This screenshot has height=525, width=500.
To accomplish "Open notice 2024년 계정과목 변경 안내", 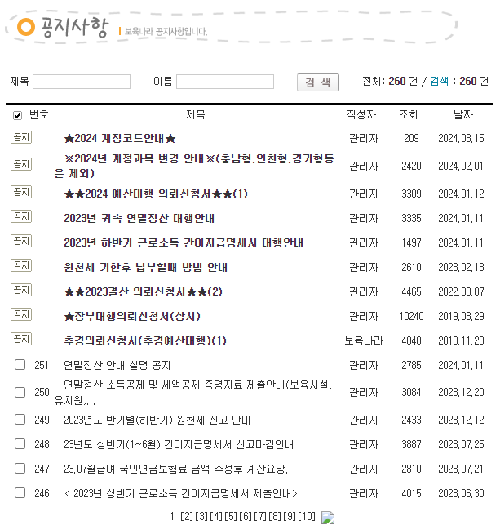I will coord(194,166).
